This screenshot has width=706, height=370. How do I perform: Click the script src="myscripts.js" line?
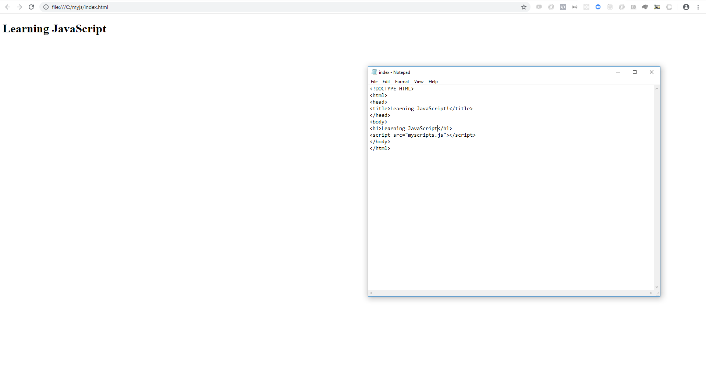(423, 135)
